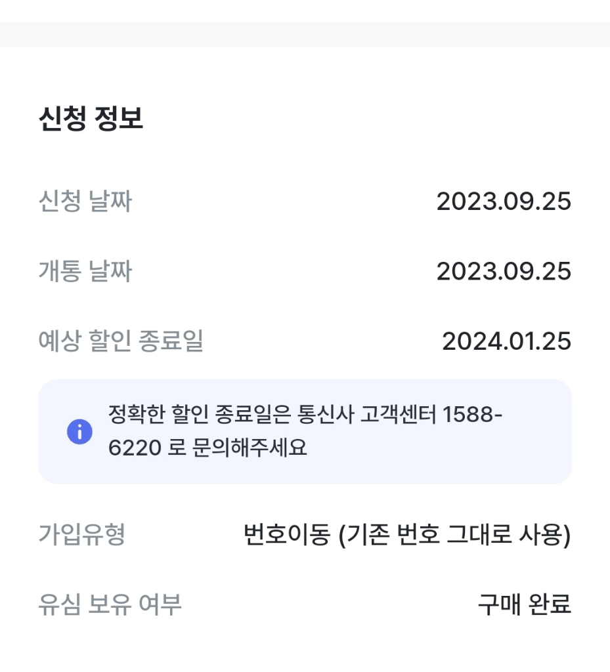The height and width of the screenshot is (672, 610).
Task: Select the 신청 날짜 label
Action: pos(85,201)
